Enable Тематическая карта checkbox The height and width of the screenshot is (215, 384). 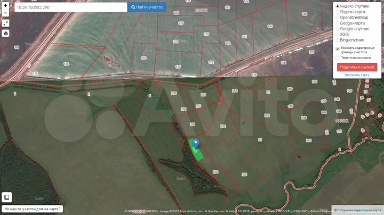coord(338,58)
